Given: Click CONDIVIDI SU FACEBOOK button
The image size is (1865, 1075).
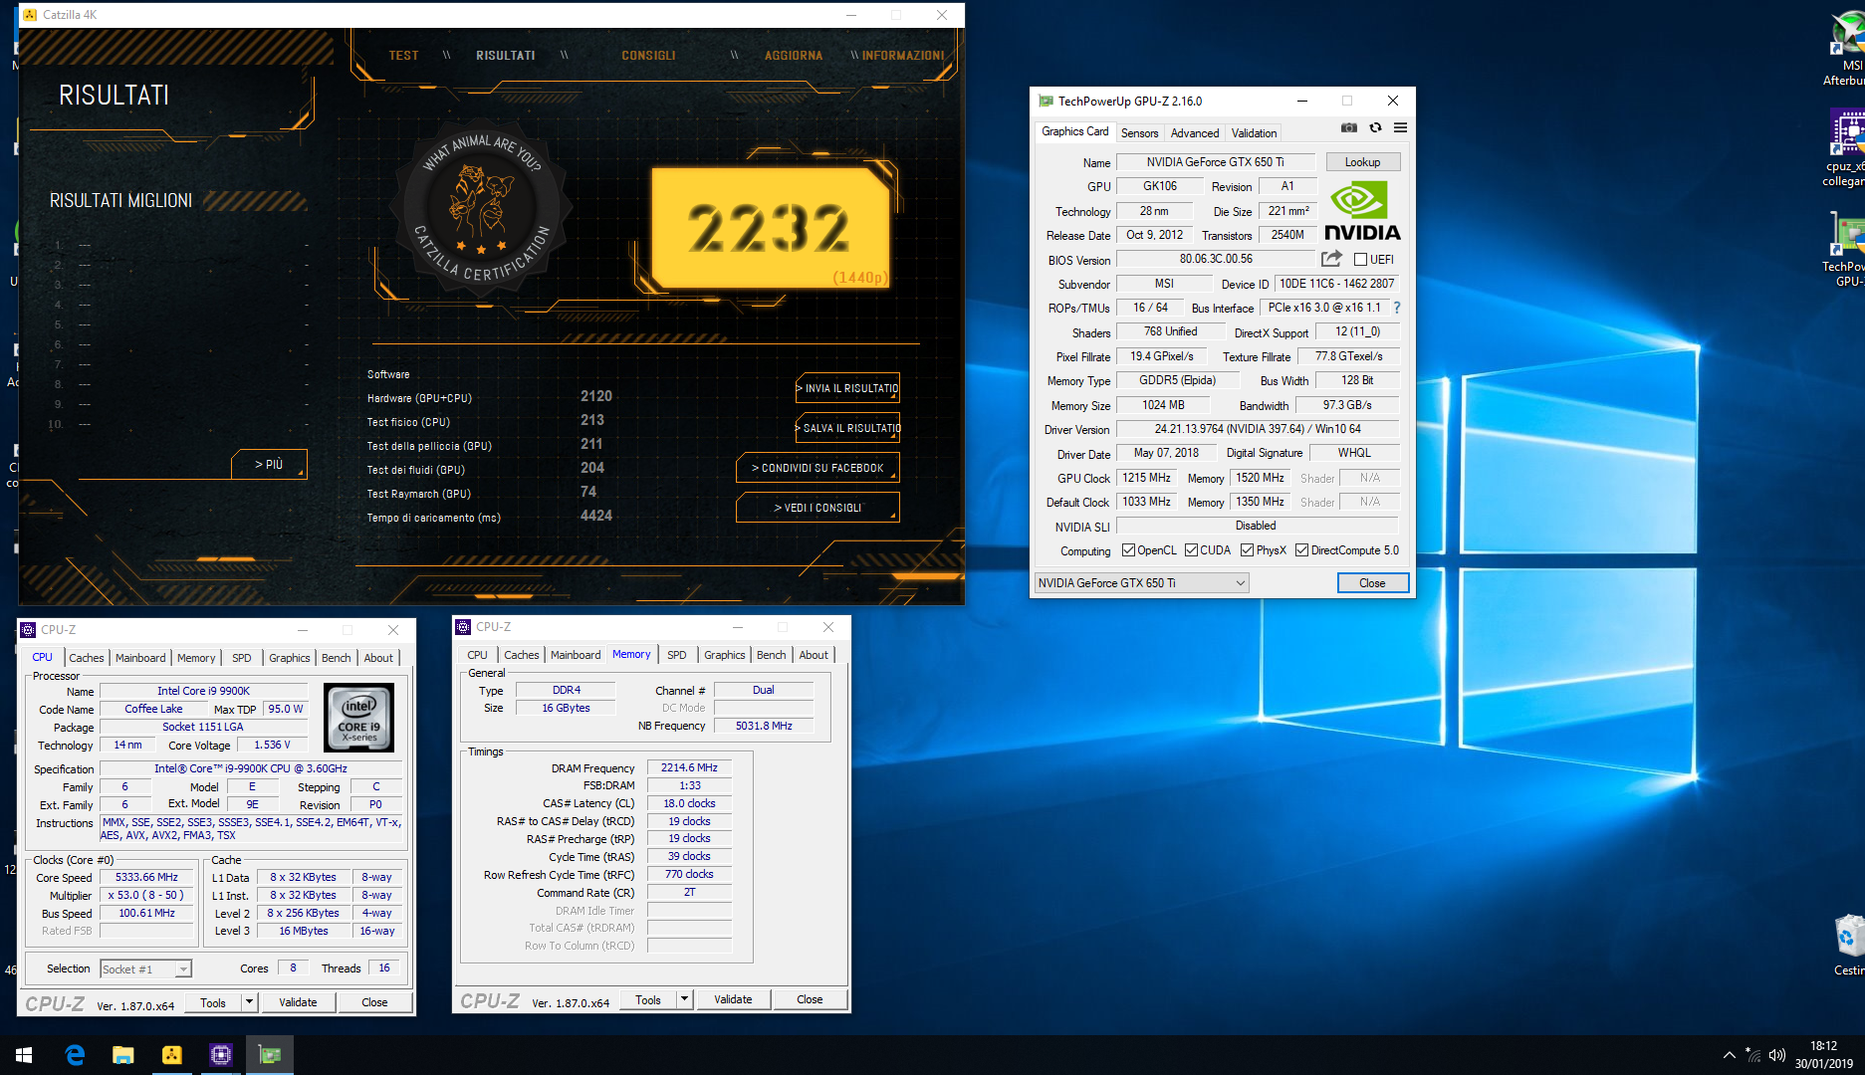Looking at the screenshot, I should [x=817, y=468].
